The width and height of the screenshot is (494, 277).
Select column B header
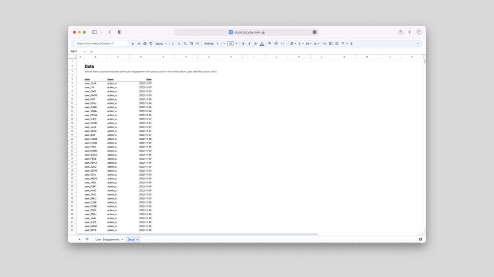tap(95, 57)
